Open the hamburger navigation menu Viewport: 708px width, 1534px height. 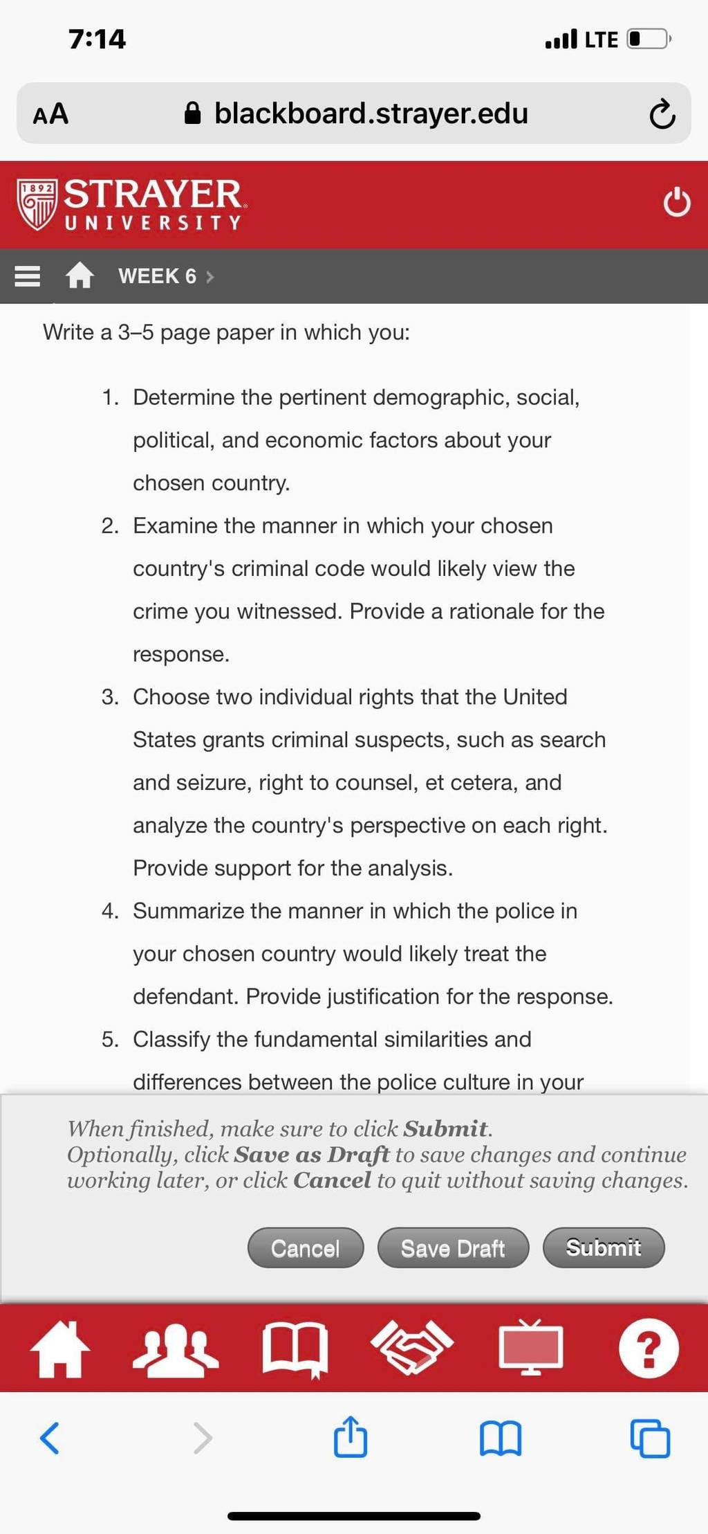28,276
